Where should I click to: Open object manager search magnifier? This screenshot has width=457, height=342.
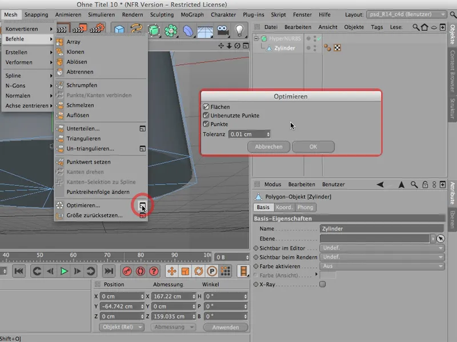point(416,27)
